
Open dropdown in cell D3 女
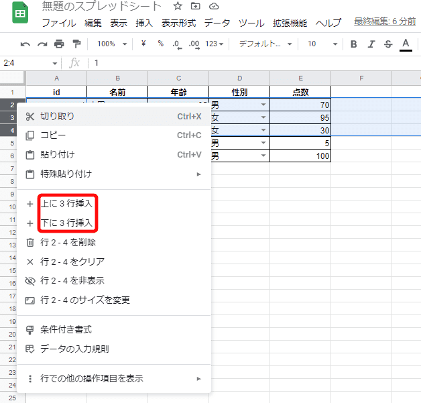point(263,117)
